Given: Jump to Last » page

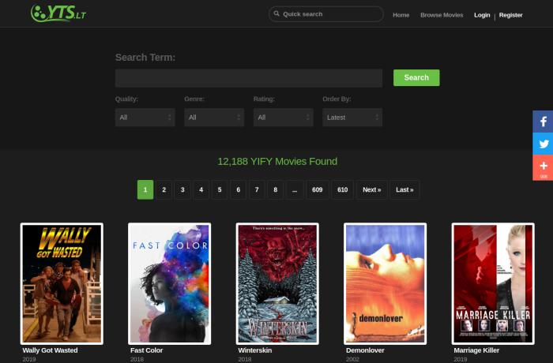Looking at the screenshot, I should [x=404, y=189].
